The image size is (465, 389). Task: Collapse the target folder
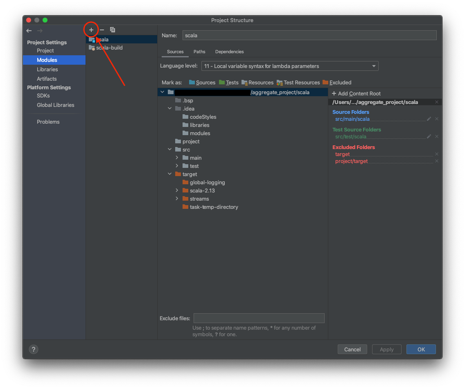pos(169,174)
